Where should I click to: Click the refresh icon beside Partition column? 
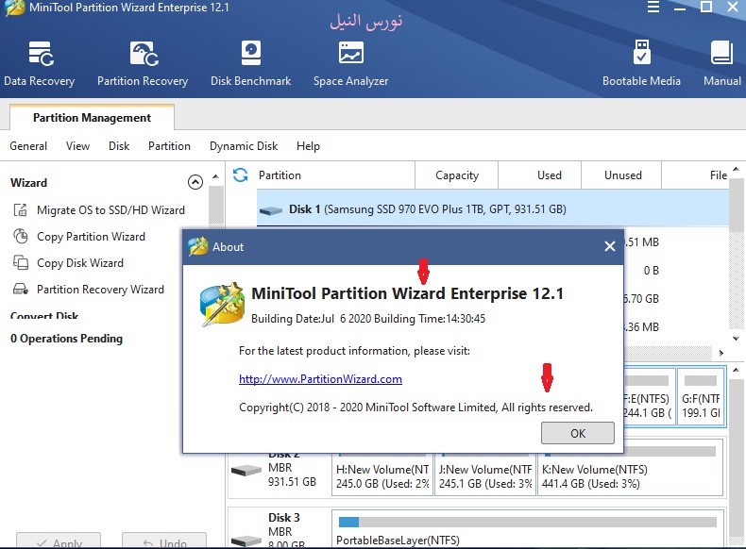(241, 175)
